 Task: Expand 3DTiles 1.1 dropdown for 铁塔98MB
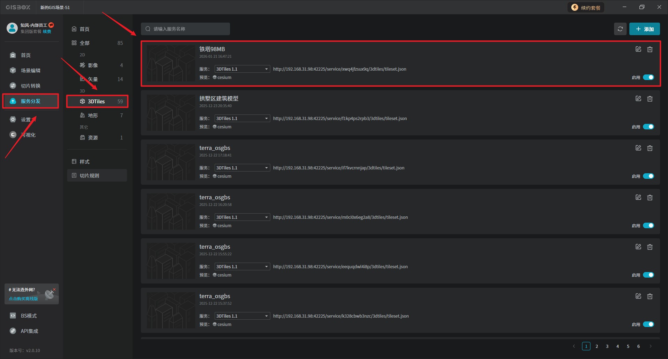coord(242,69)
